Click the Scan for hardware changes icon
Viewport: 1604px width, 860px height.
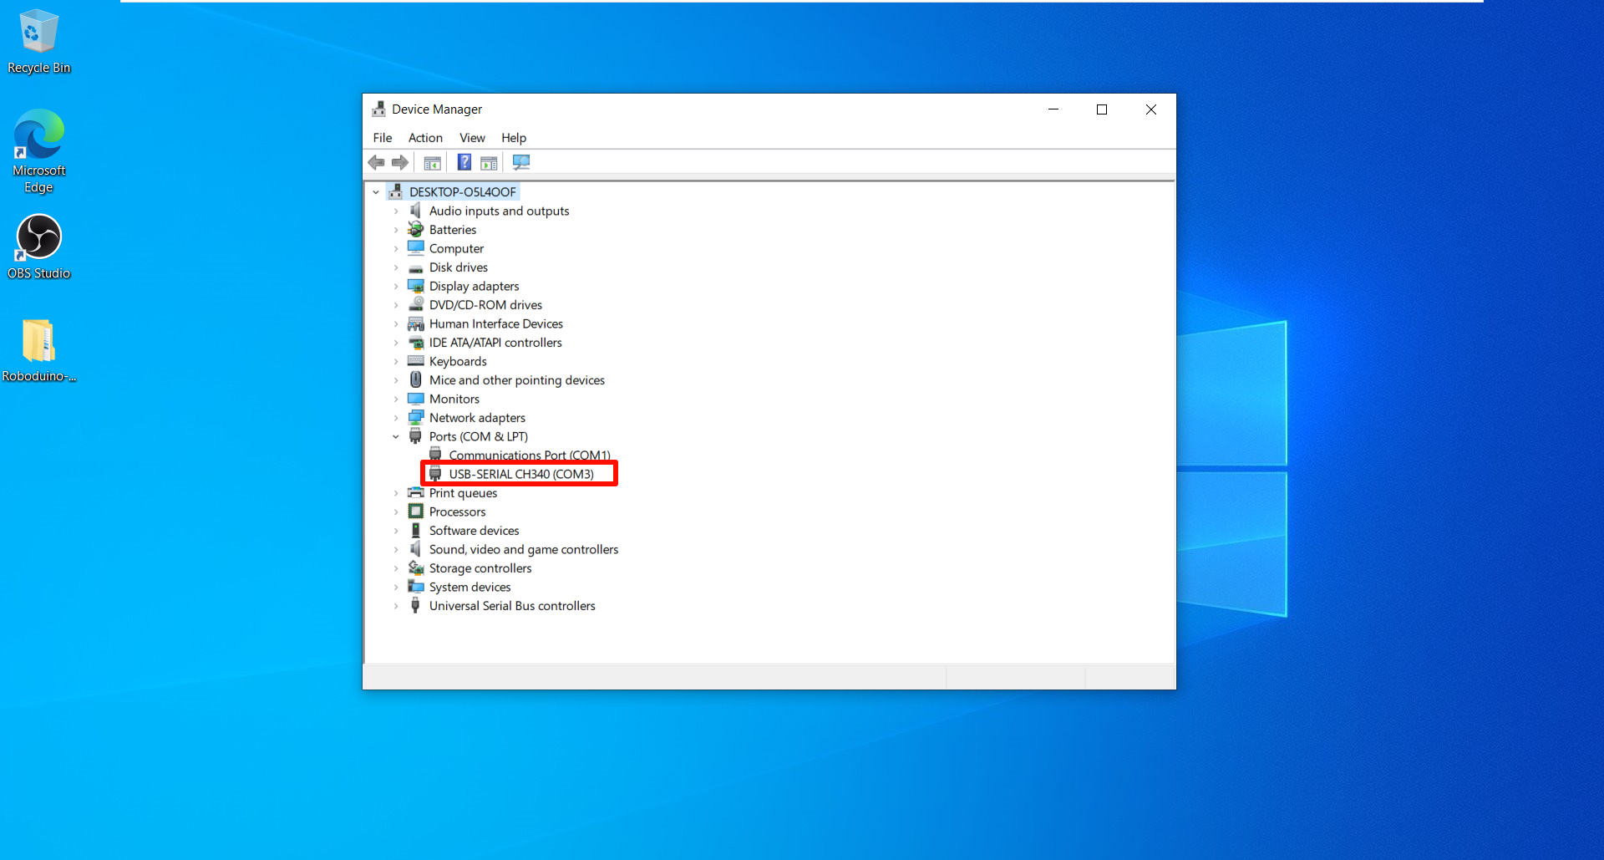[x=520, y=162]
